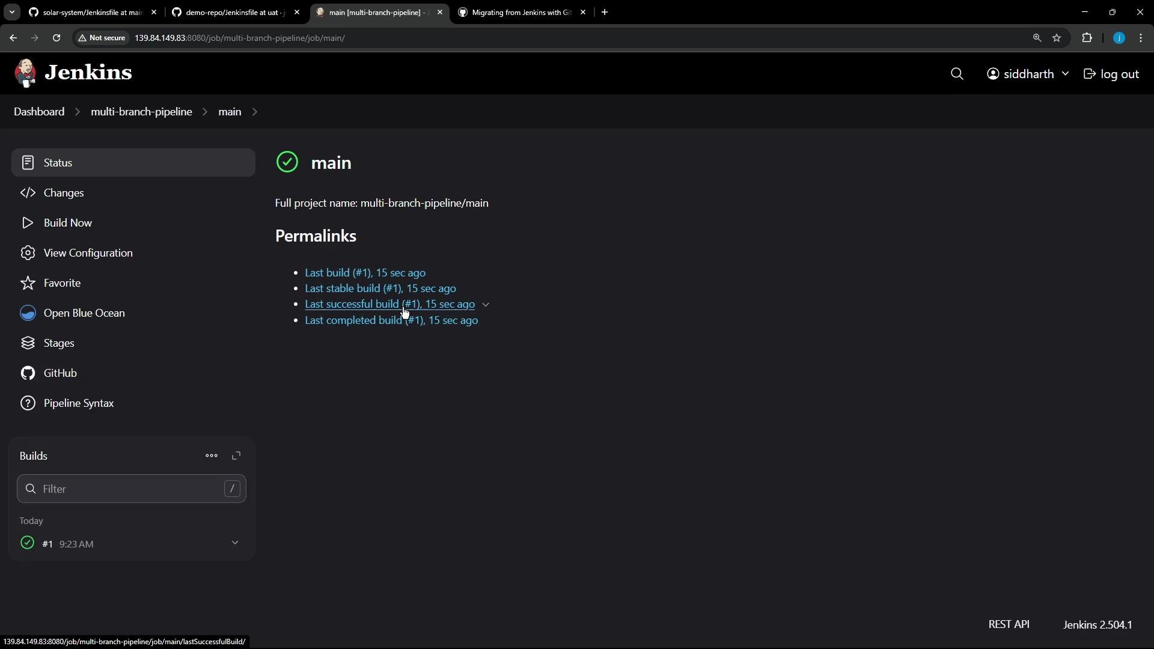The width and height of the screenshot is (1154, 649).
Task: Open the Jenkins search magnifier icon
Action: [957, 74]
